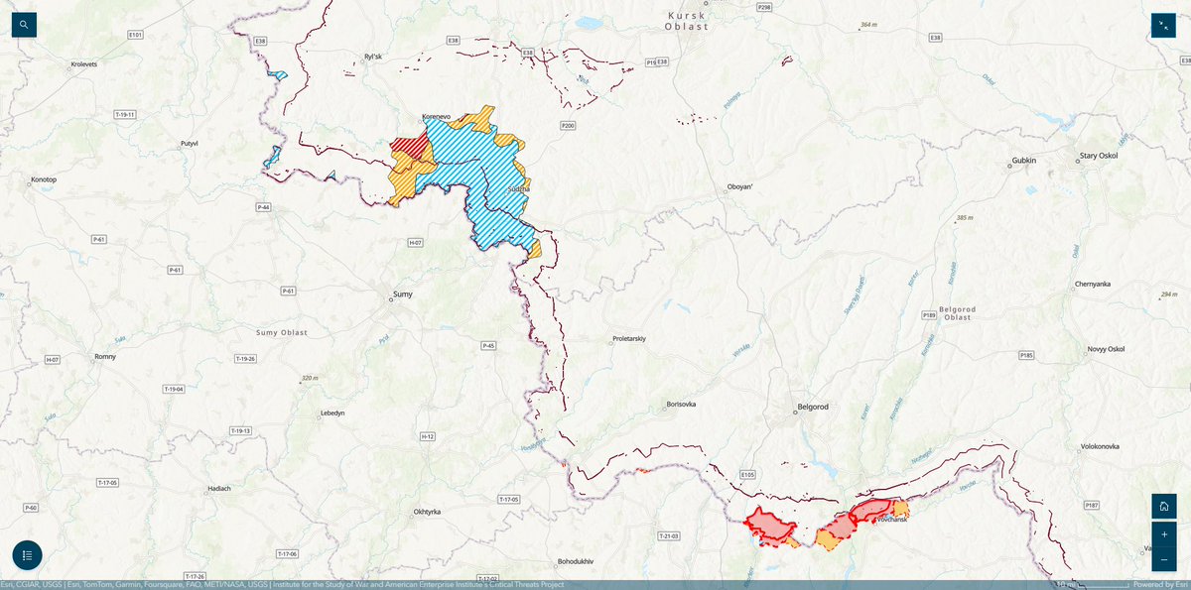Zoom in with the plus button
The image size is (1191, 590).
pos(1163,534)
